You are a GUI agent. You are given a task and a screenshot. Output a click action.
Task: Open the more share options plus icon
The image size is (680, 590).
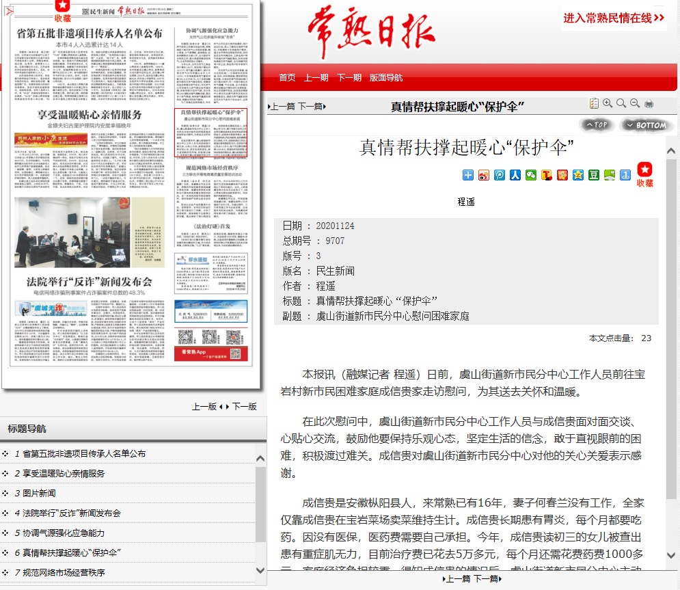pos(468,175)
